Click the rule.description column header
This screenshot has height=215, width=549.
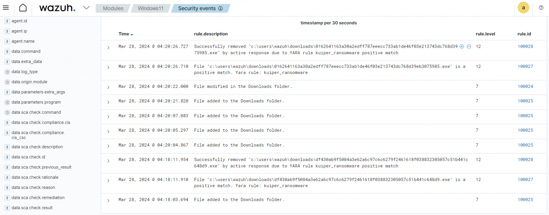(211, 34)
